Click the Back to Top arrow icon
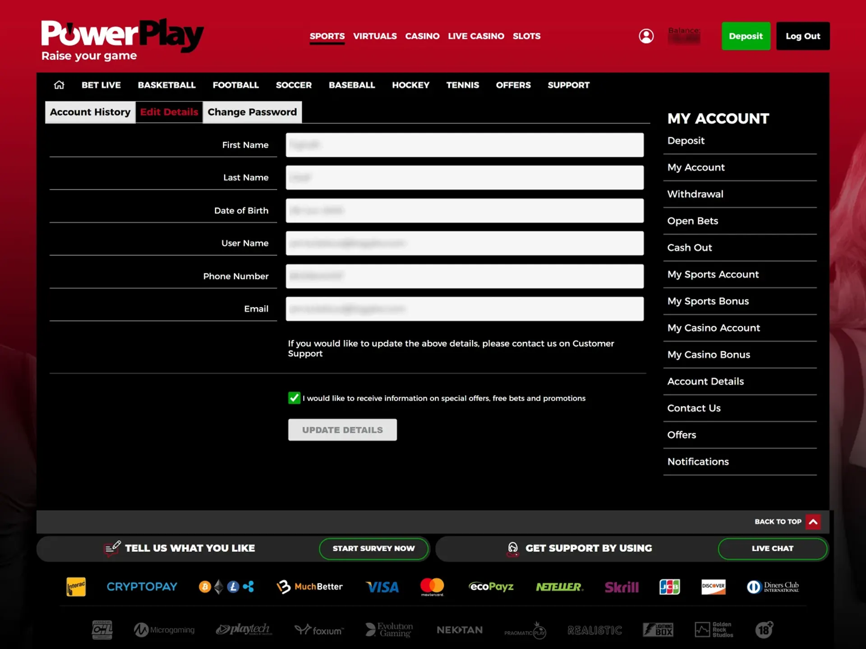Viewport: 866px width, 649px height. tap(813, 521)
